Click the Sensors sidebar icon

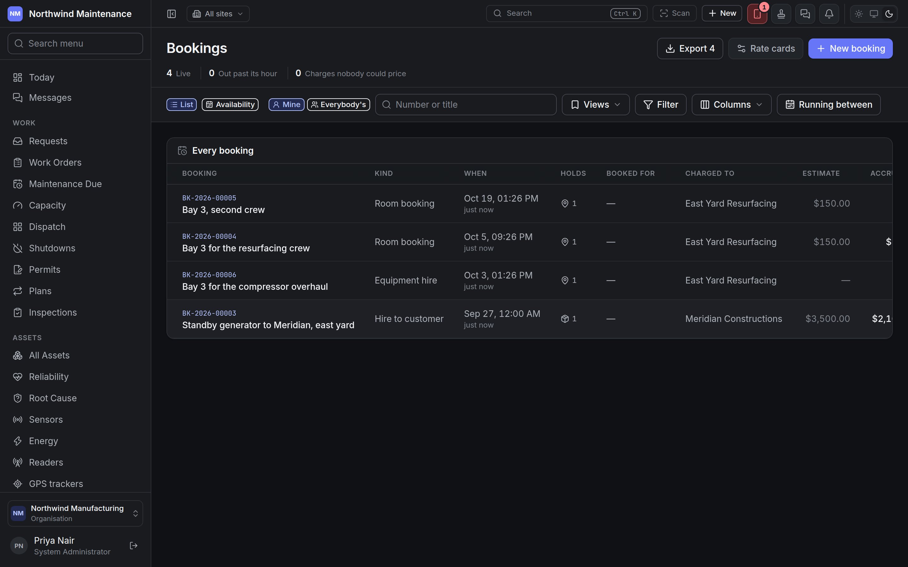click(18, 420)
